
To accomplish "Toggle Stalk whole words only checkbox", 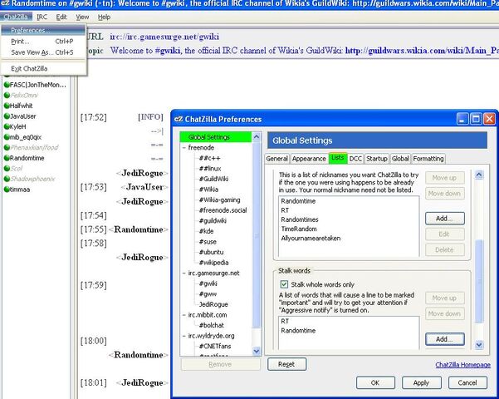I will coord(284,284).
